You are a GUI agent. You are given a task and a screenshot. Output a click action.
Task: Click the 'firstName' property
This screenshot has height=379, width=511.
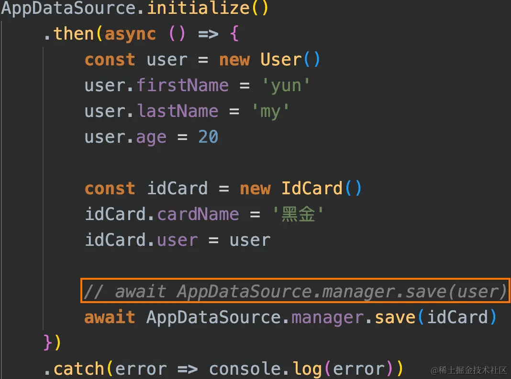point(182,85)
